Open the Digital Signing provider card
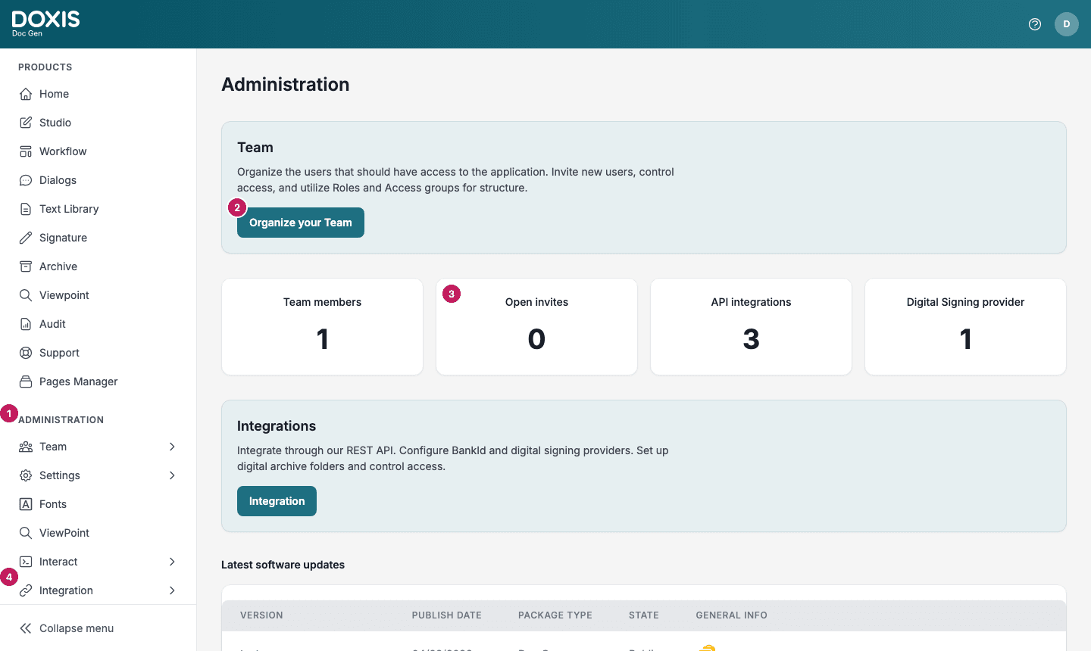The height and width of the screenshot is (651, 1091). tap(965, 326)
